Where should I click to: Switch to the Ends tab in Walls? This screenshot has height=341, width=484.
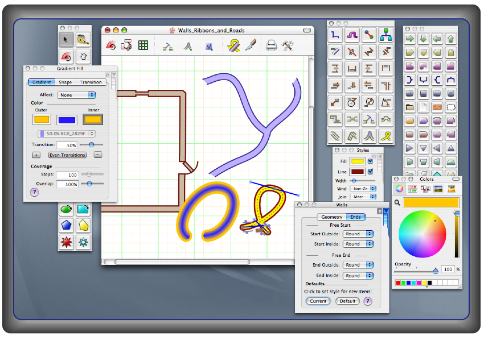pos(355,217)
